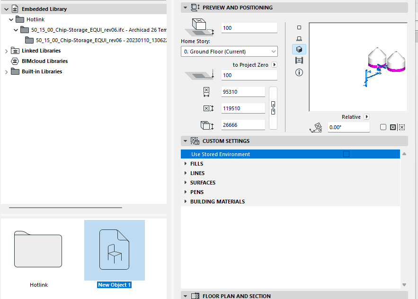Image resolution: width=418 pixels, height=299 pixels.
Task: Collapse the Preview and Positioning panel
Action: pos(185,8)
